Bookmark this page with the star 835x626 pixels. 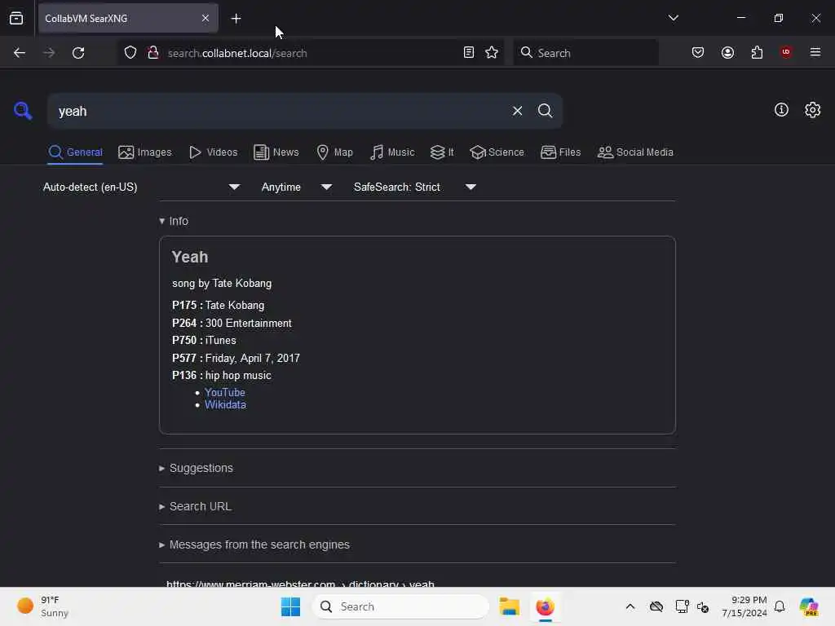click(492, 52)
